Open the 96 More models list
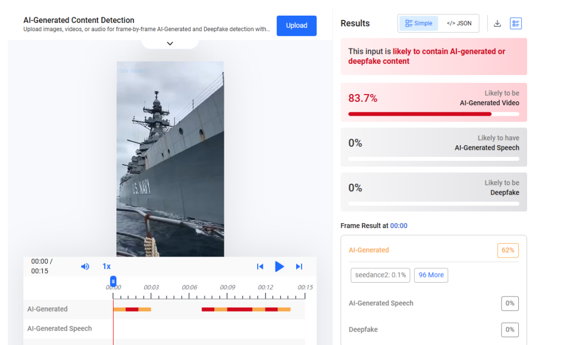 point(431,275)
